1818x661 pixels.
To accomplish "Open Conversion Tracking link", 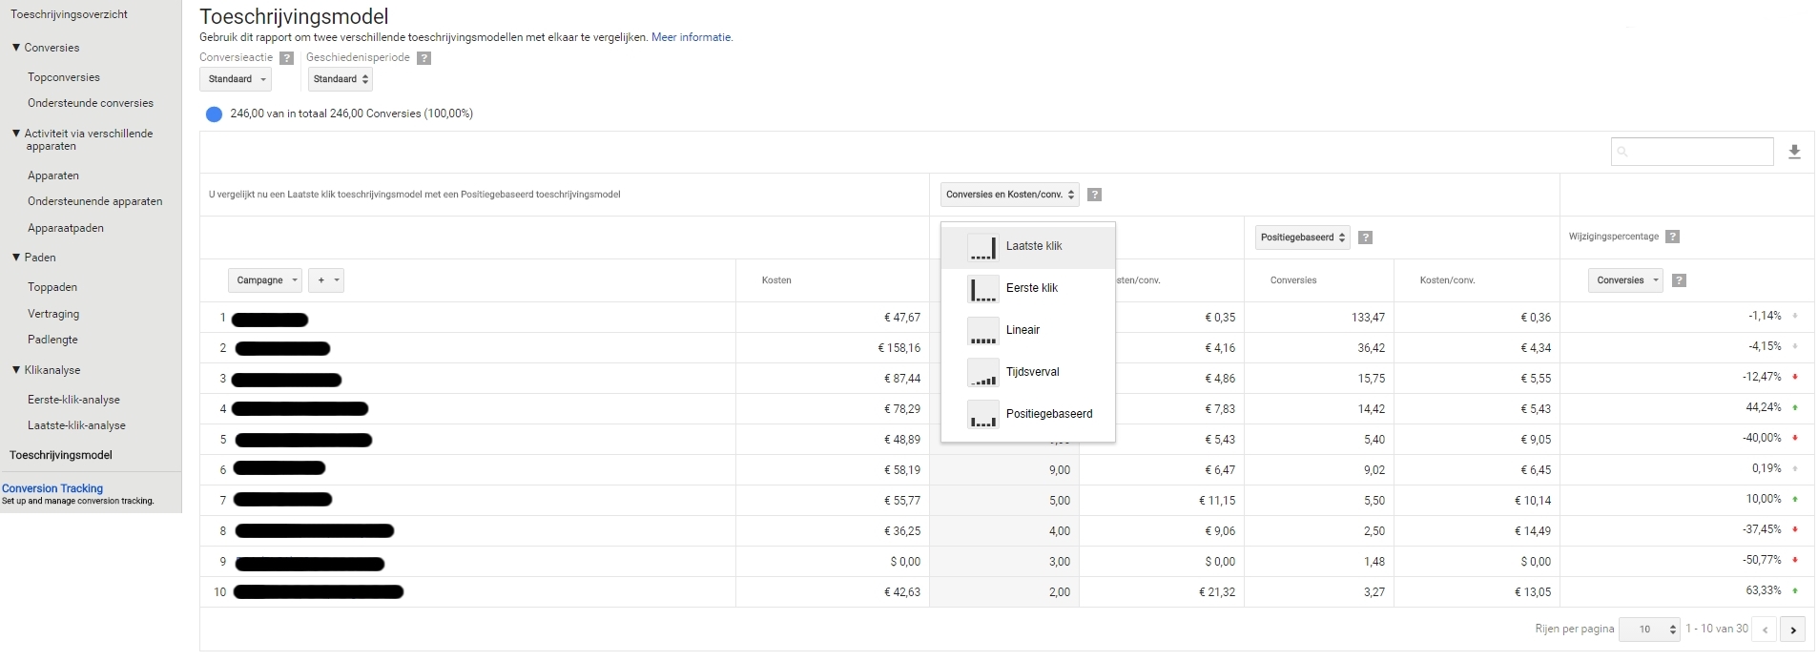I will point(52,488).
